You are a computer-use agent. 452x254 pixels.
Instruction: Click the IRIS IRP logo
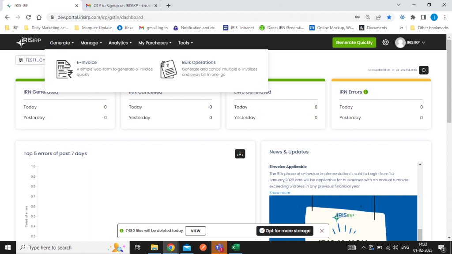point(29,42)
